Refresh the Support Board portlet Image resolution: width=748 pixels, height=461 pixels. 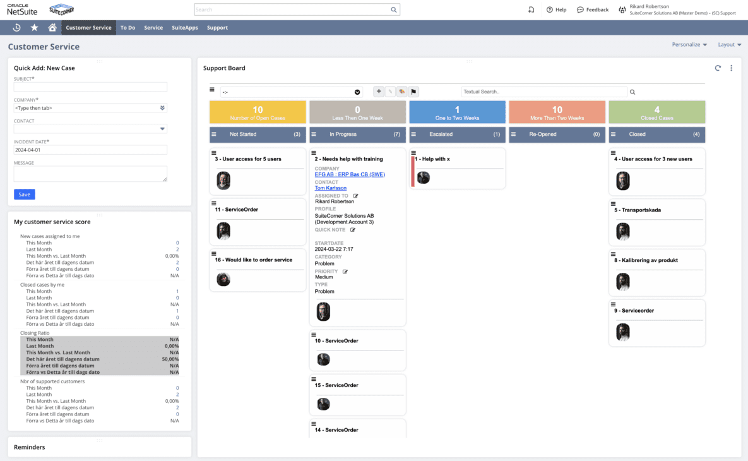(718, 68)
